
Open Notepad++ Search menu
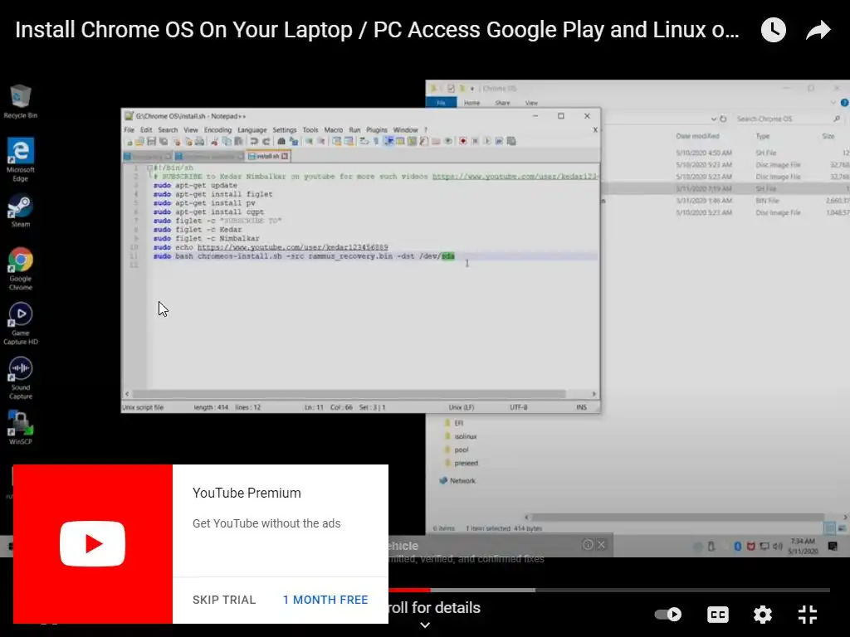click(x=168, y=130)
